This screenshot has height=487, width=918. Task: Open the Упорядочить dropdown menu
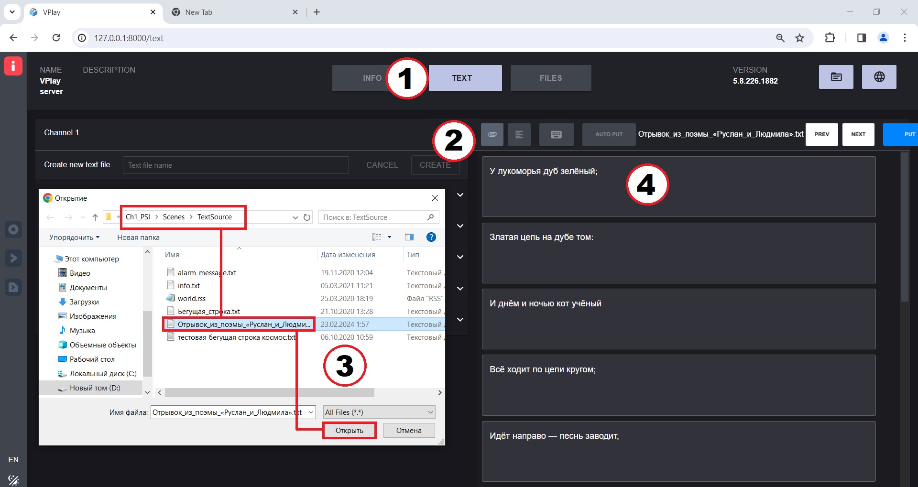(x=74, y=238)
